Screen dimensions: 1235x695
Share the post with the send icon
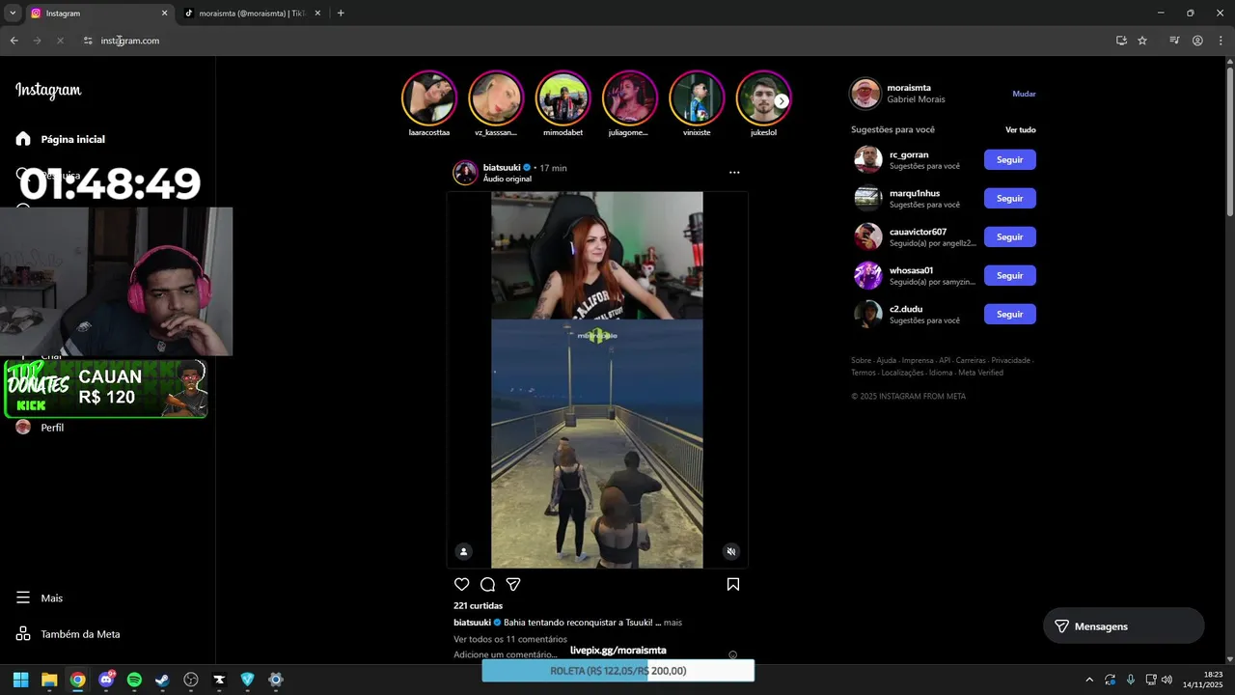[x=513, y=584]
